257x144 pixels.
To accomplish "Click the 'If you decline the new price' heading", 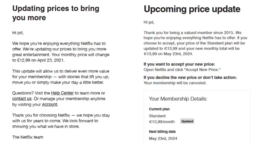I will 190,78.
